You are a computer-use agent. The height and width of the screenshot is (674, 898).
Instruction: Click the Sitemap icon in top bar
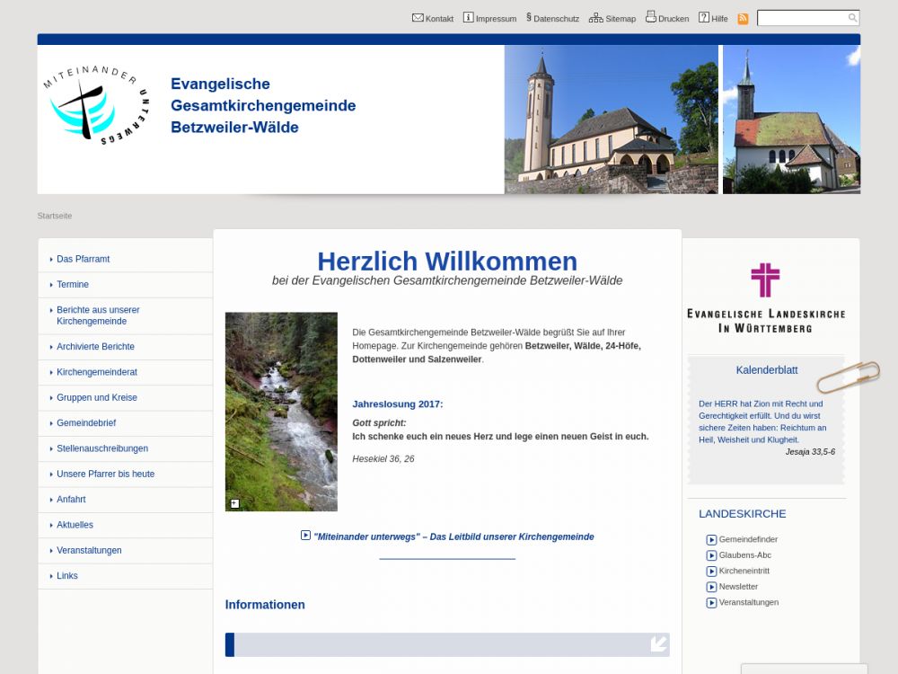click(x=595, y=18)
